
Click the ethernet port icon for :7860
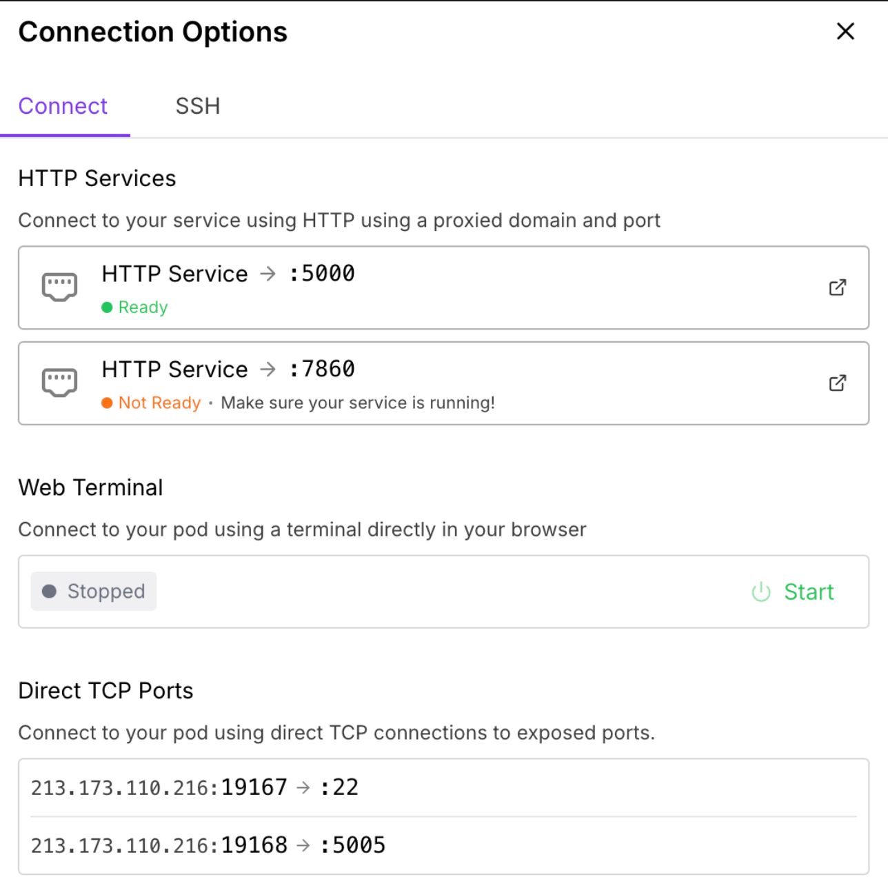[x=59, y=383]
